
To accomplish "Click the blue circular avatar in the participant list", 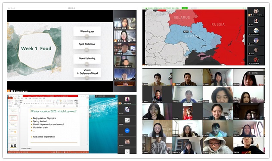I will [x=127, y=131].
